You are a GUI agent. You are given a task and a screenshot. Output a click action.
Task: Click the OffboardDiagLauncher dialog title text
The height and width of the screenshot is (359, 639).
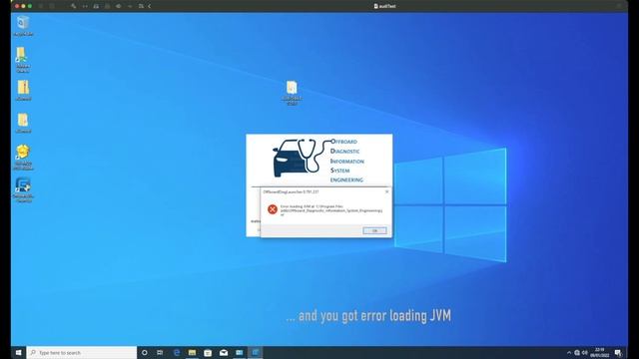(291, 191)
